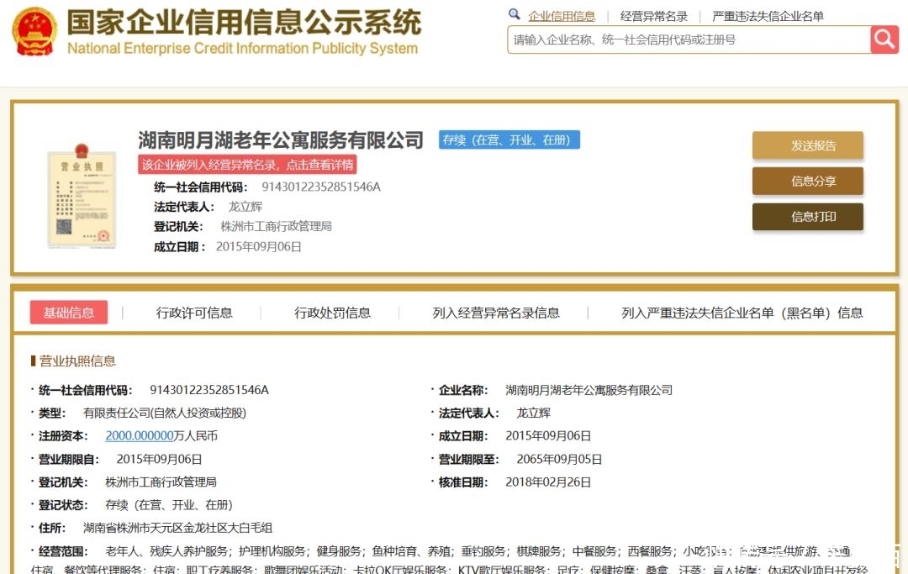The image size is (908, 574).
Task: Switch to the 行政许可信息 tab
Action: point(194,313)
